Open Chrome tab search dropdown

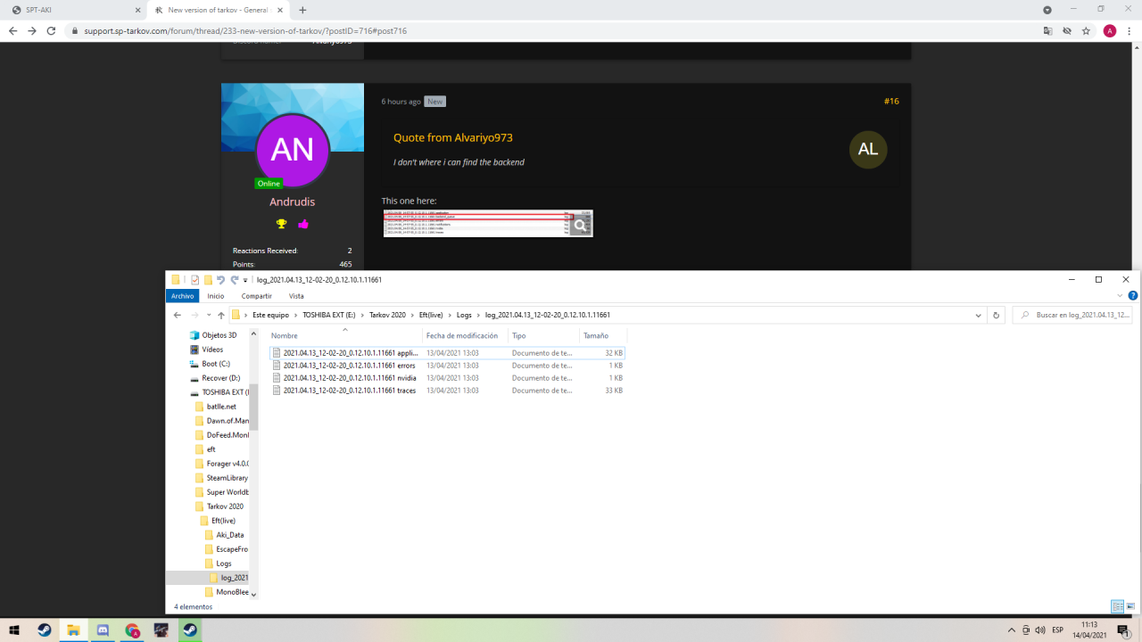coord(1047,10)
